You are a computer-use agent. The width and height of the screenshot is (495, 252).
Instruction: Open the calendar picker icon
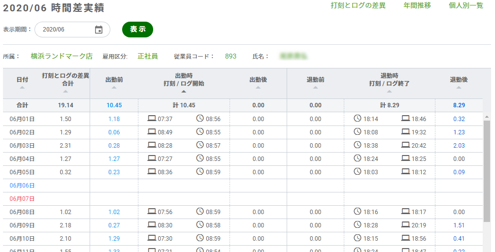click(99, 30)
